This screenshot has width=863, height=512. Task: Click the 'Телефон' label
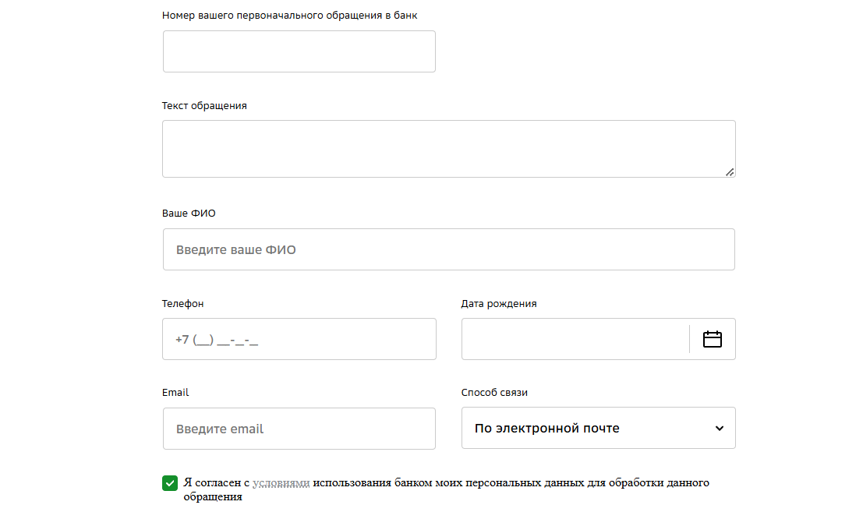pos(182,304)
